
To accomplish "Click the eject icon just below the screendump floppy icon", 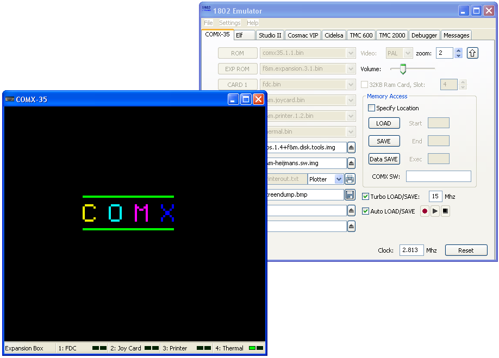I will 351,210.
